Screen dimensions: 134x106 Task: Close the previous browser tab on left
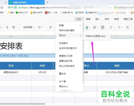click(6, 2)
